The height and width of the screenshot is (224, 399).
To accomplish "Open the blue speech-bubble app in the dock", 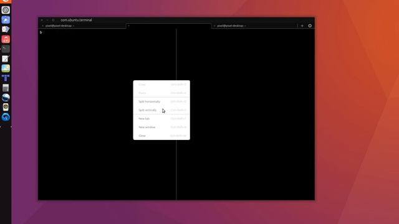I will [x=6, y=19].
